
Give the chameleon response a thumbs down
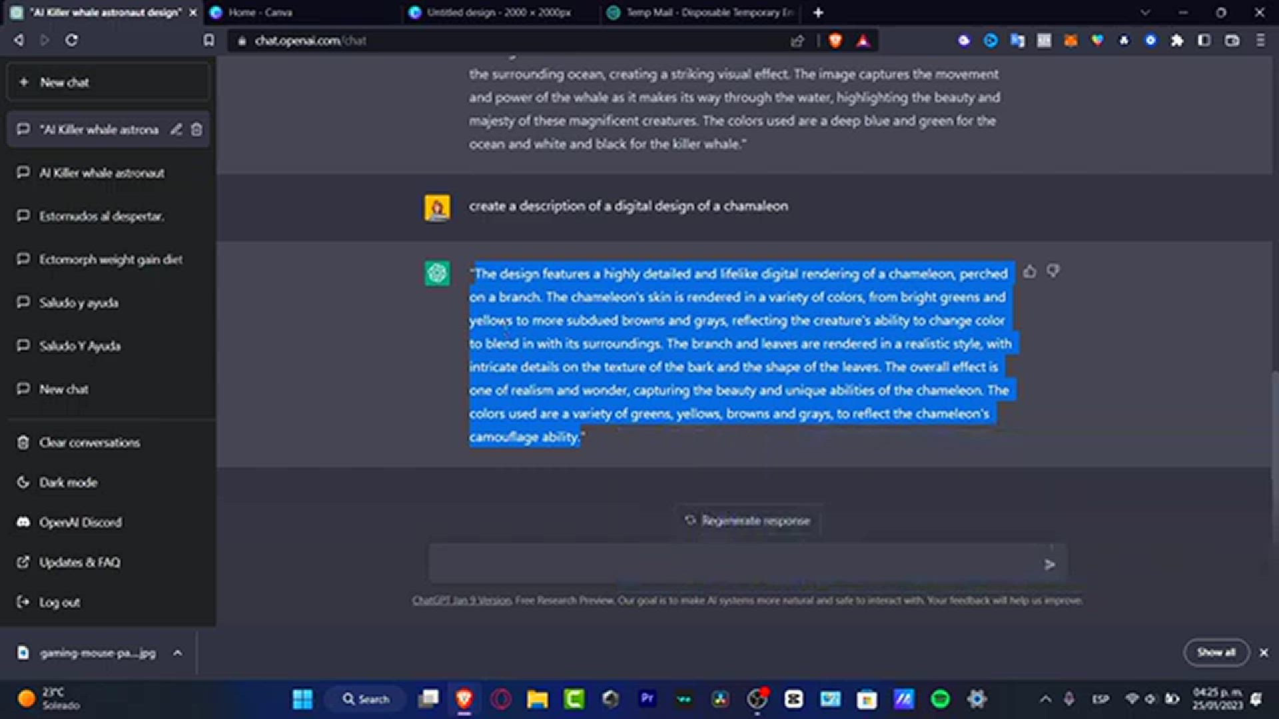pos(1054,272)
